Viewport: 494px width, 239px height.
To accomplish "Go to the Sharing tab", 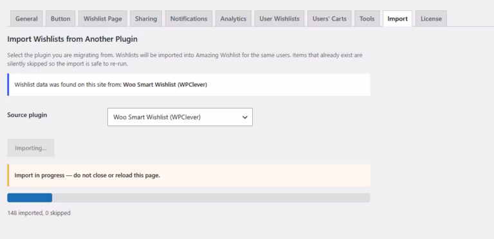I will point(146,19).
